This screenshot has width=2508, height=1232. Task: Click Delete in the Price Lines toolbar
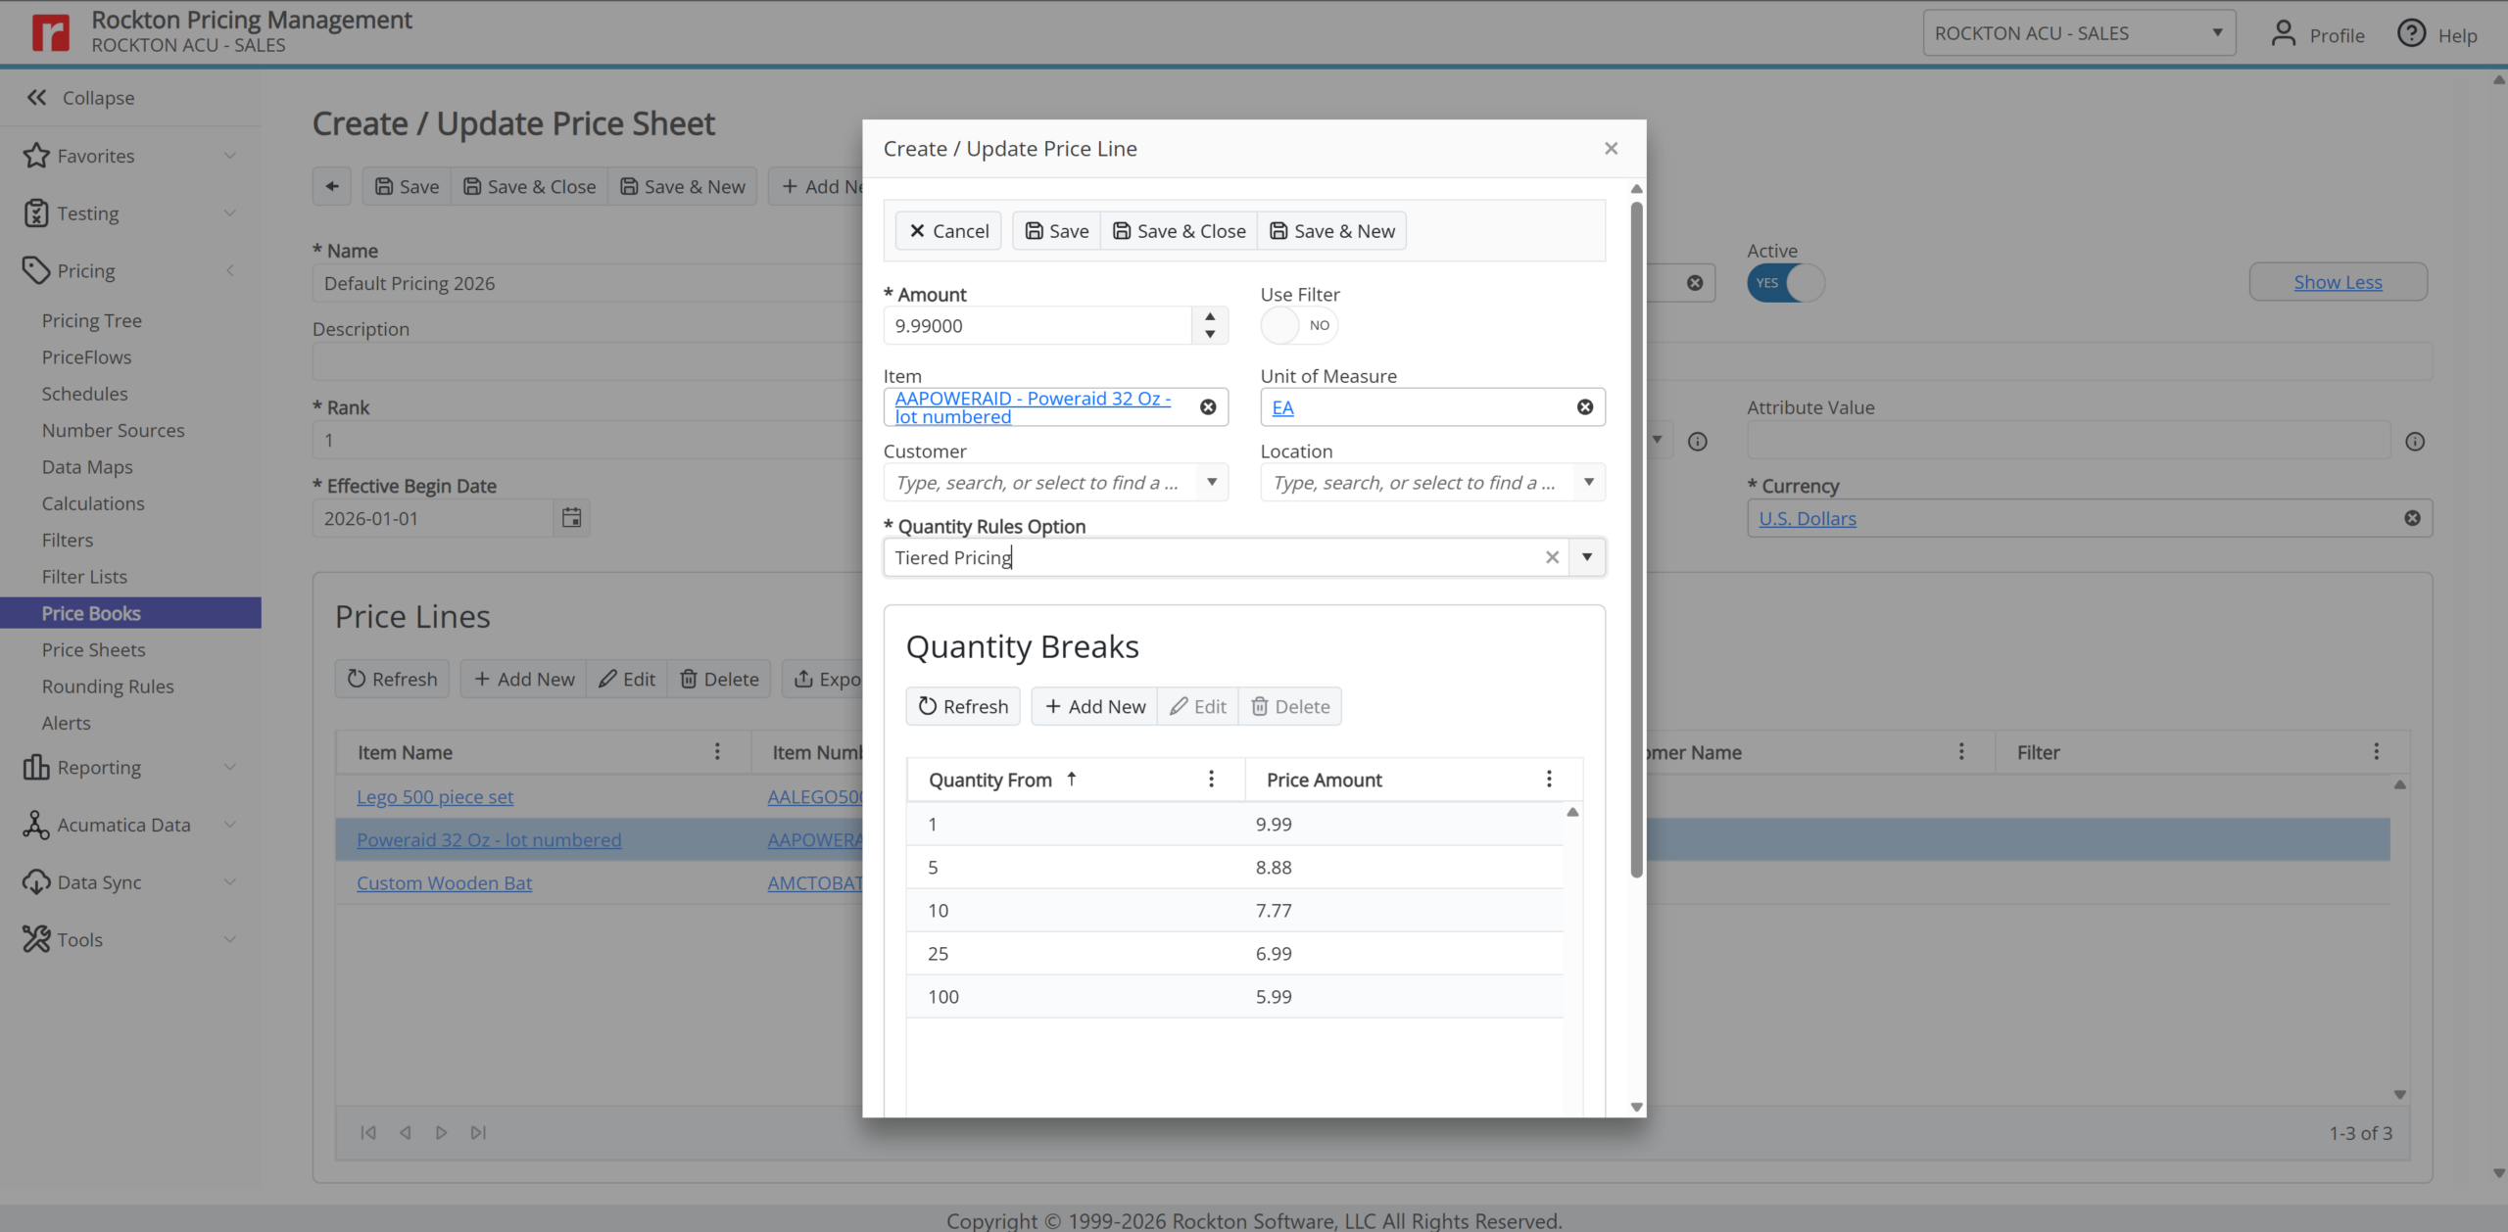719,679
